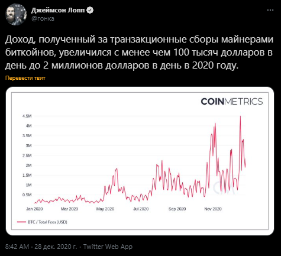
Task: Click the 4.5M peak at the chart's right
Action: pyautogui.click(x=240, y=116)
